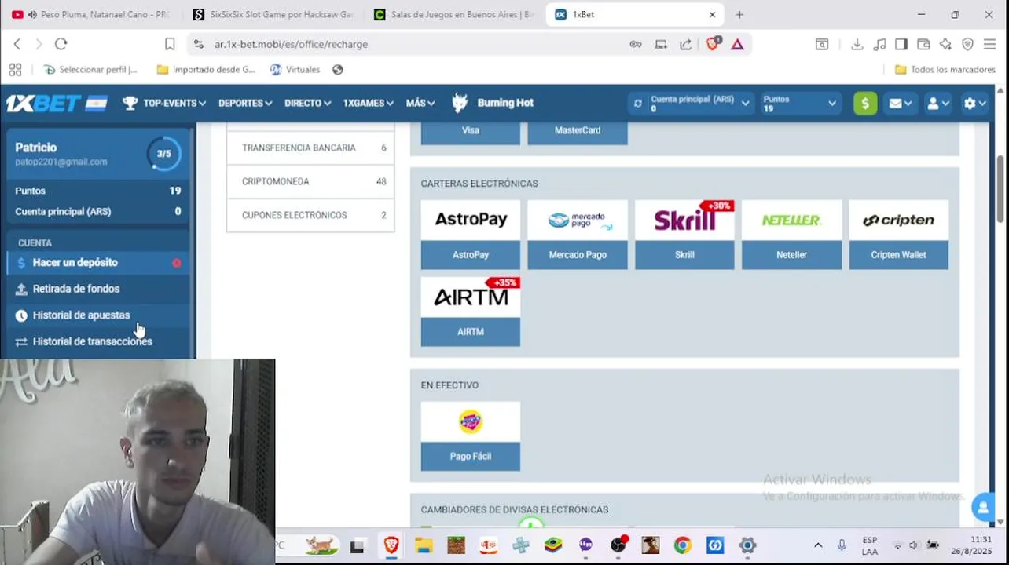This screenshot has width=1009, height=565.
Task: Choose Cripten Wallet payment method
Action: [898, 235]
